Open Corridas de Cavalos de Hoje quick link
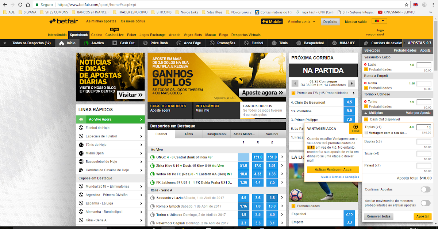Screen dimensions: 438x229 [110, 170]
